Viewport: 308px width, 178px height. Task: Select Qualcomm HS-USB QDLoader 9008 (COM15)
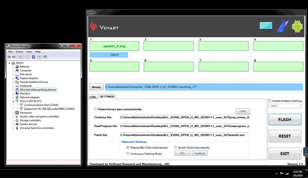click(49, 109)
